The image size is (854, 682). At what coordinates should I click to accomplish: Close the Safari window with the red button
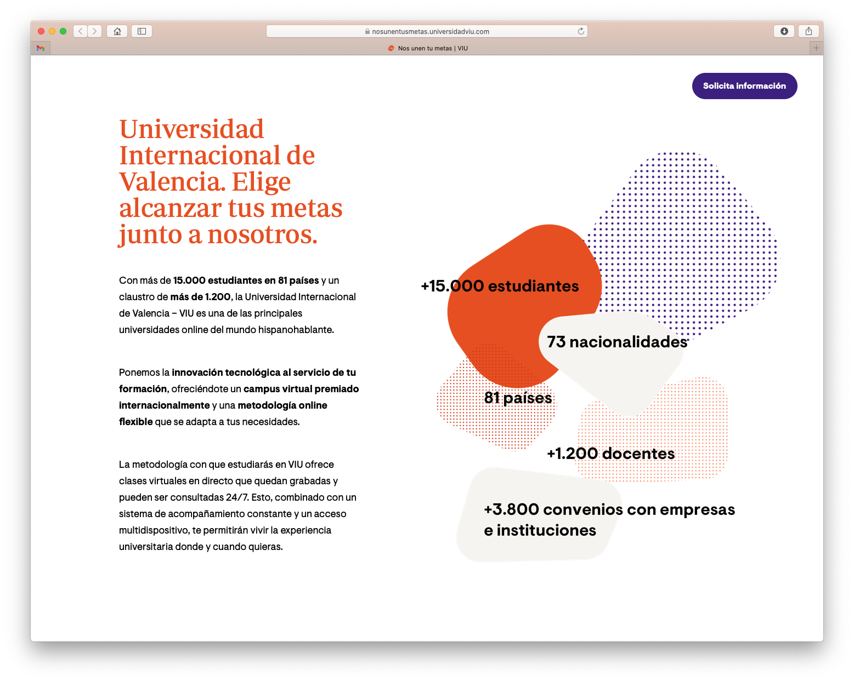pos(41,31)
